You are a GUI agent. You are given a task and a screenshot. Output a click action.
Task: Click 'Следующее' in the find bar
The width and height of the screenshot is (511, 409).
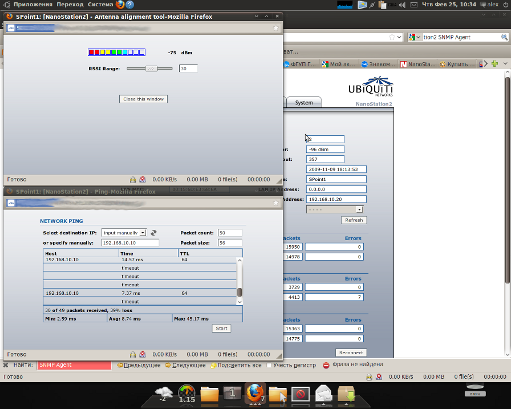click(x=185, y=365)
